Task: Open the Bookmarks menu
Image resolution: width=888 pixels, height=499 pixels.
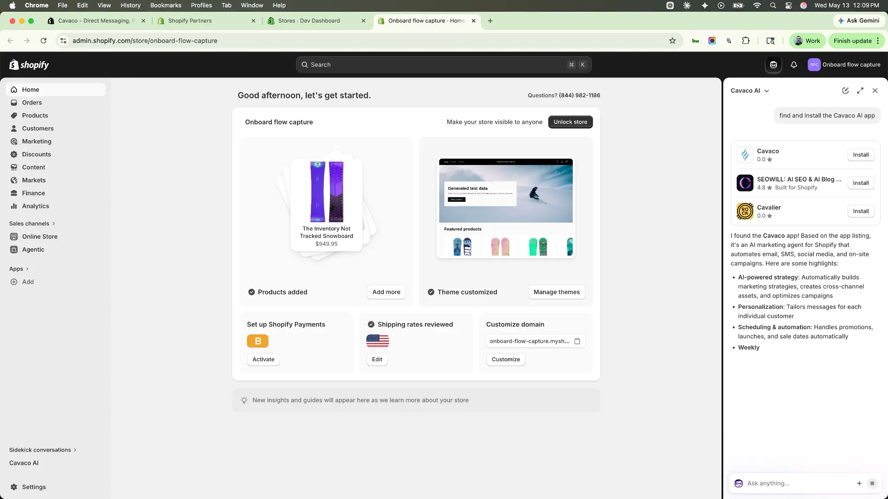Action: tap(166, 5)
